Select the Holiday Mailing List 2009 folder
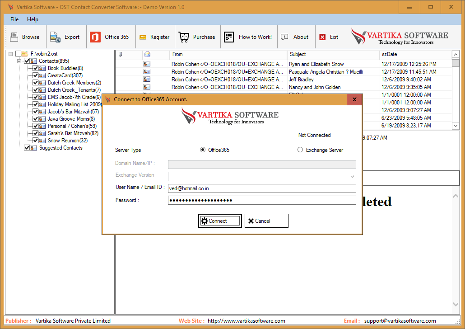The height and width of the screenshot is (329, 465). 74,104
